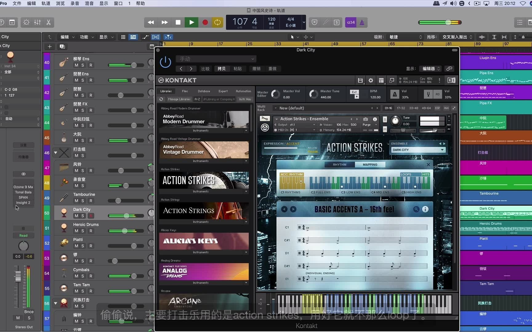This screenshot has height=332, width=532.
Task: Click Kontakt save disk icon
Action: pyautogui.click(x=360, y=80)
